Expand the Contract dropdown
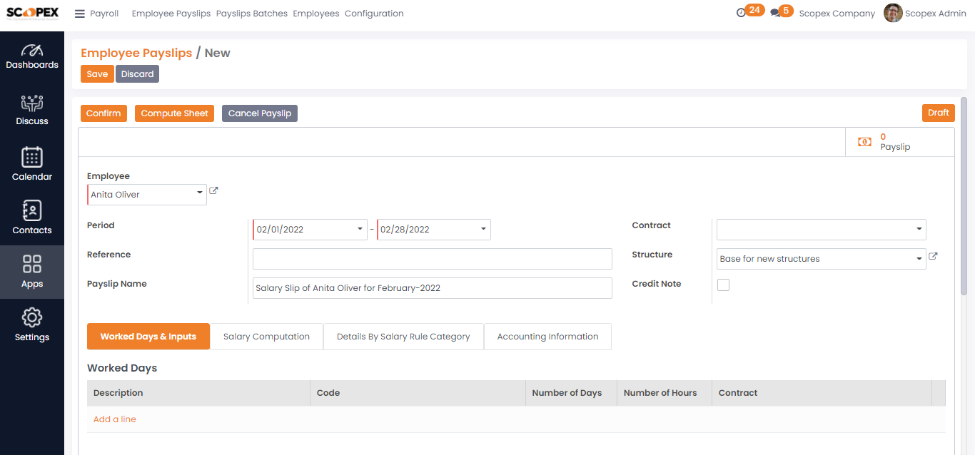 [822, 230]
